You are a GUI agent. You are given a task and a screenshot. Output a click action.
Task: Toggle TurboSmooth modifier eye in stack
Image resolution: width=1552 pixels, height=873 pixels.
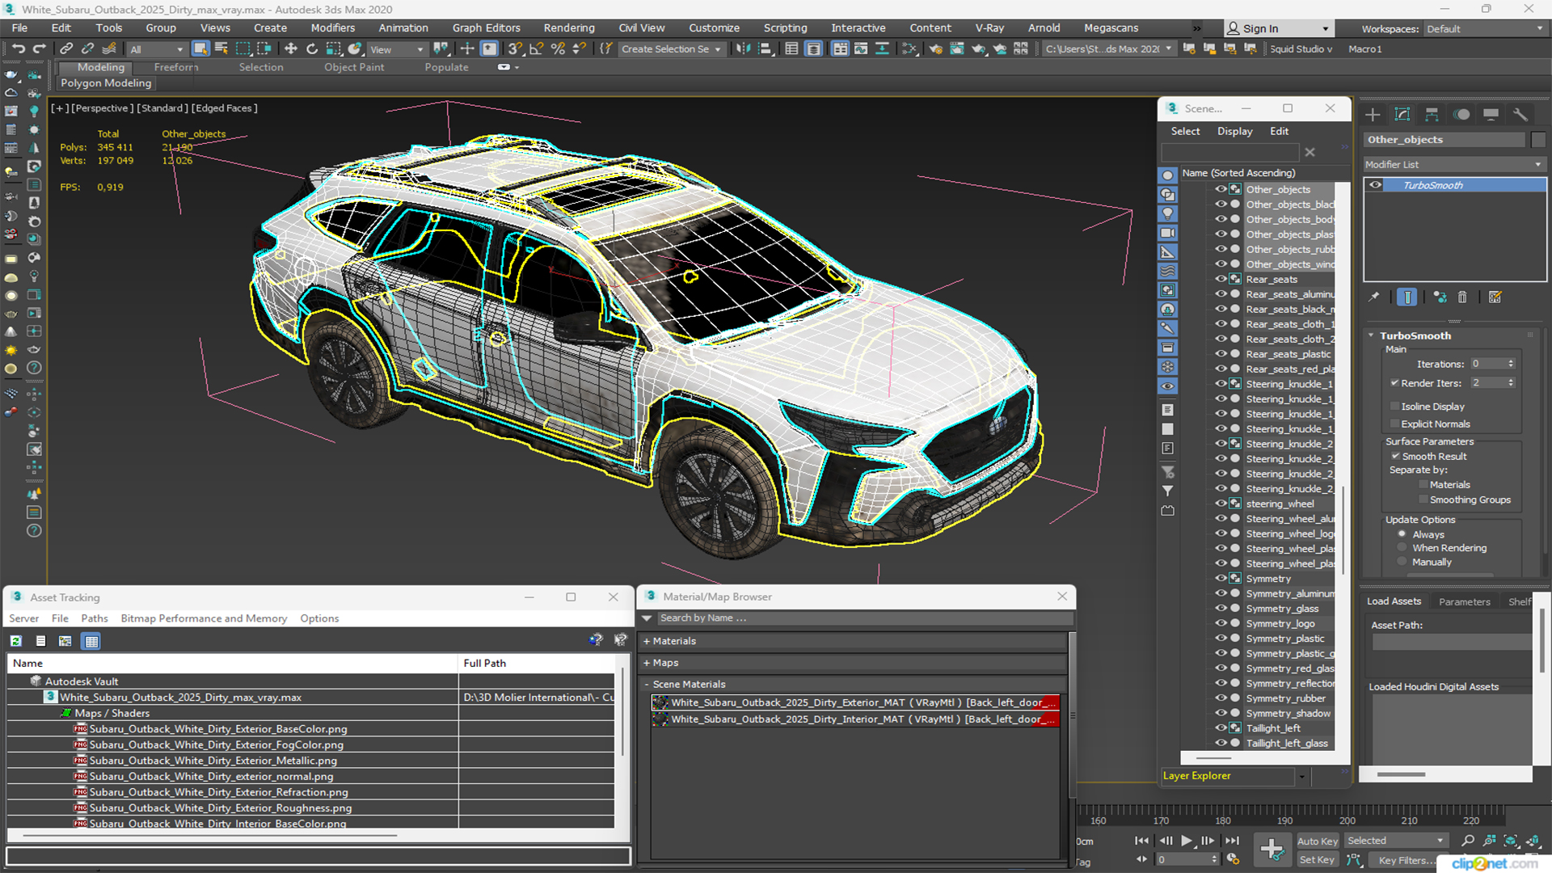pyautogui.click(x=1376, y=185)
